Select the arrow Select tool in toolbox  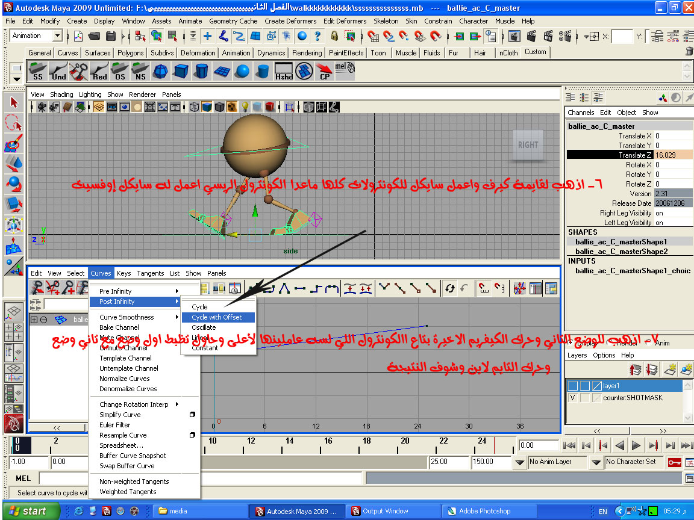[14, 102]
